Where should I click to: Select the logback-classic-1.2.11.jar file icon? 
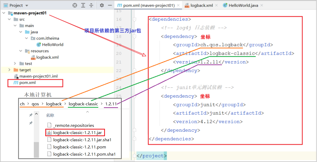(49, 132)
